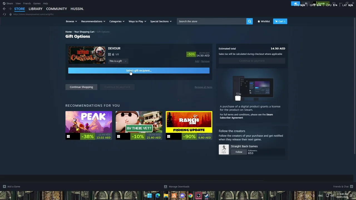Click Select gift recipient button
The height and width of the screenshot is (200, 356).
139,71
